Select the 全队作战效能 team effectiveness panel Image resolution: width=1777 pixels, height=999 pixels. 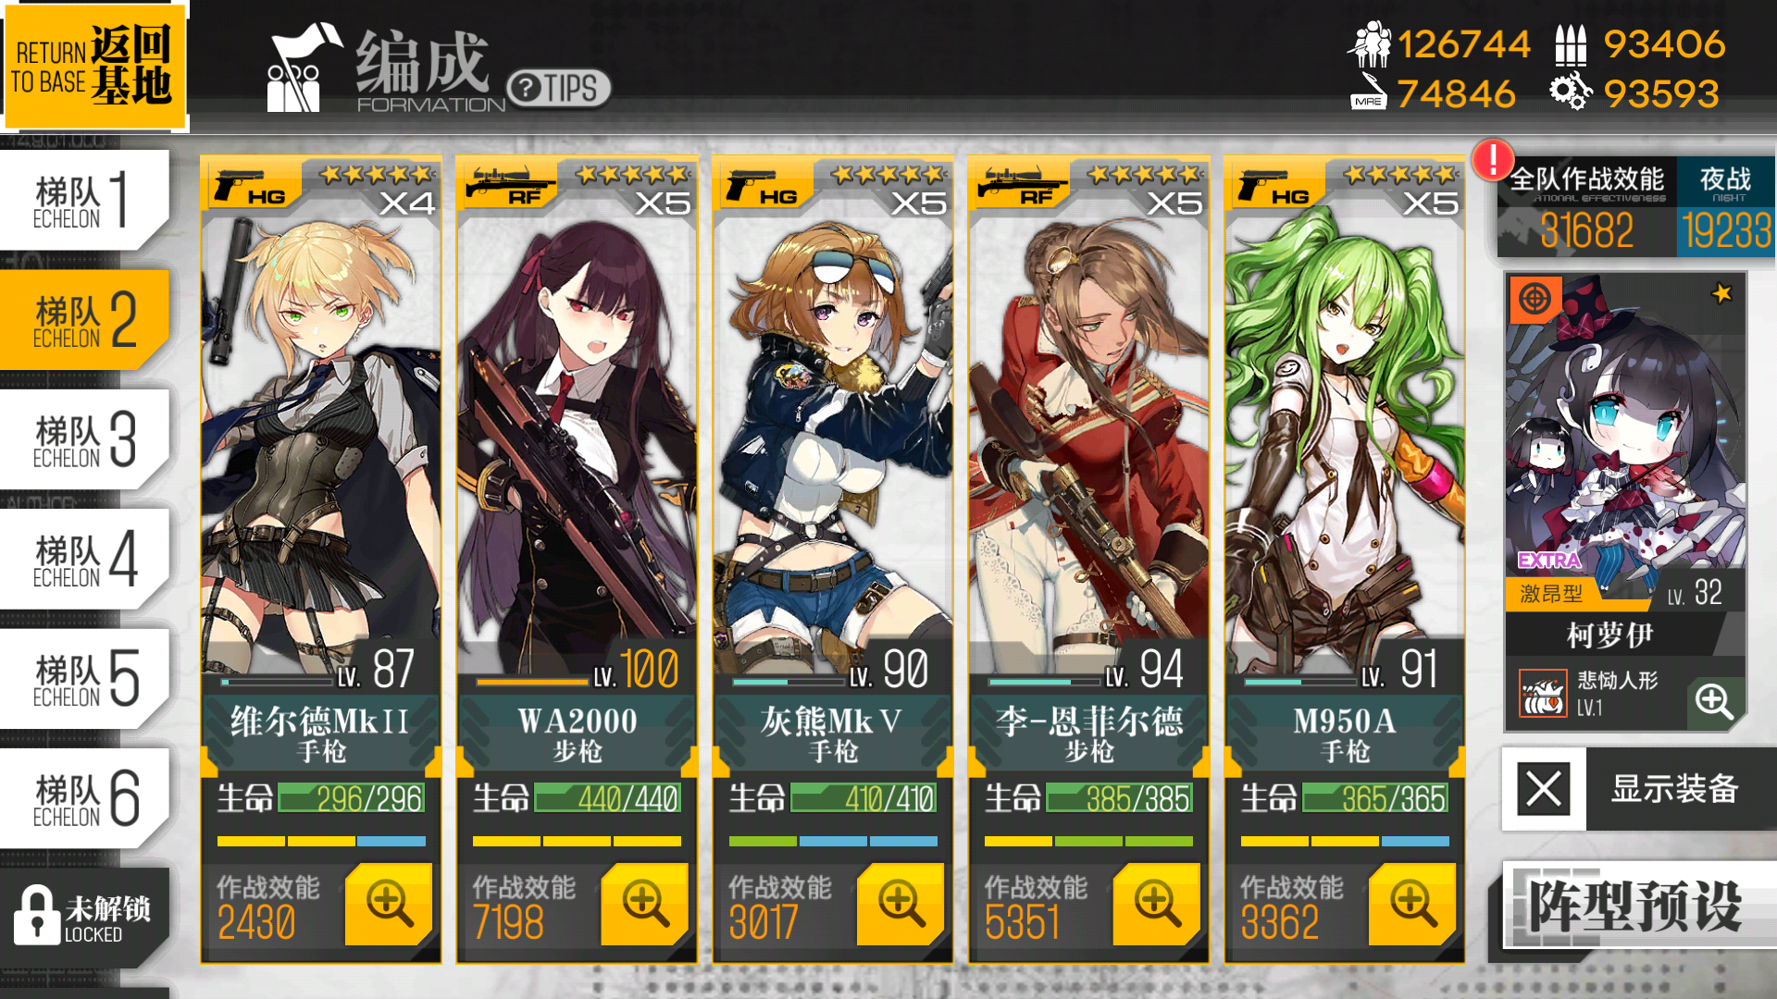[x=1586, y=207]
